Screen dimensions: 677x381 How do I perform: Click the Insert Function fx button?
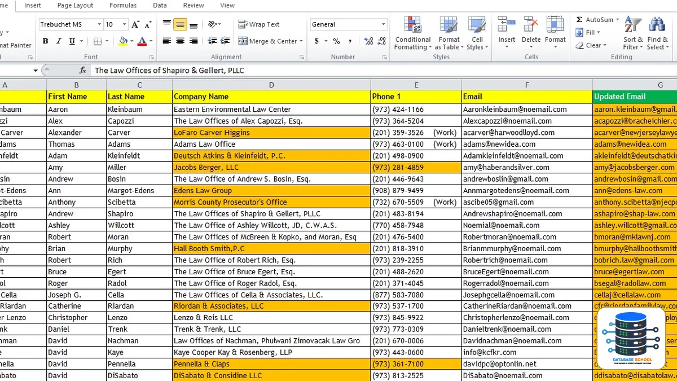pyautogui.click(x=83, y=71)
